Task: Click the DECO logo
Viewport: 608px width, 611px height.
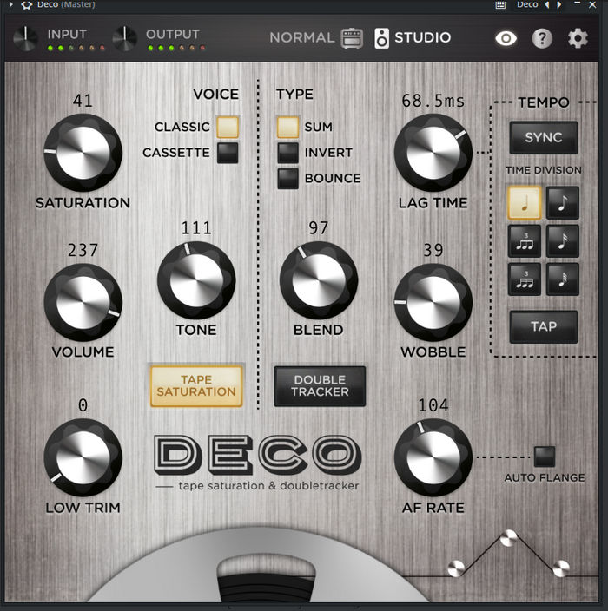Action: pyautogui.click(x=257, y=455)
